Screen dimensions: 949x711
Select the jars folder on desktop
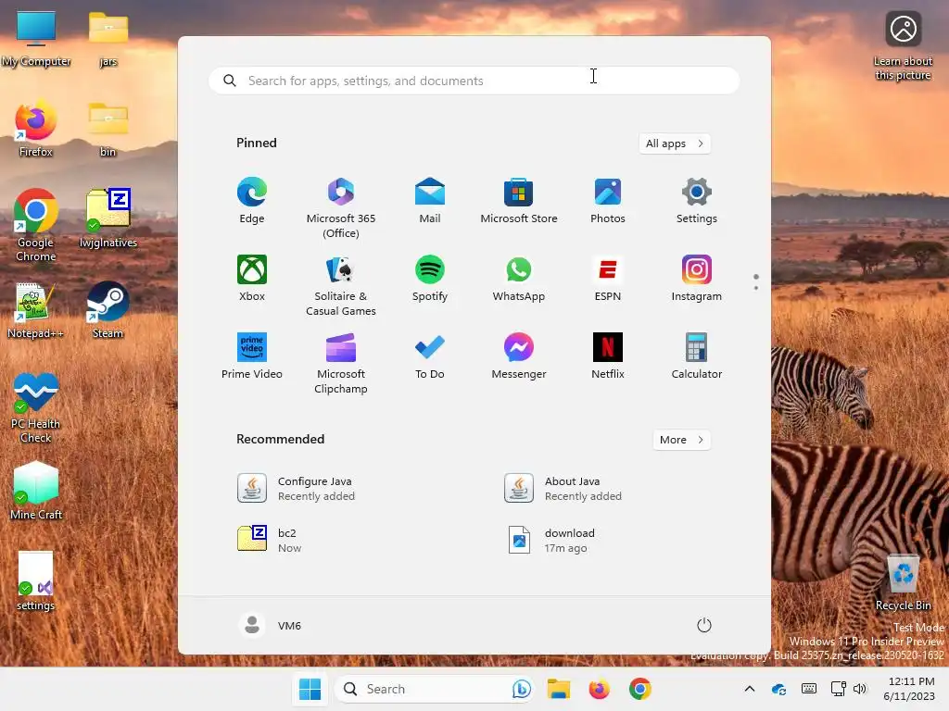[108, 39]
